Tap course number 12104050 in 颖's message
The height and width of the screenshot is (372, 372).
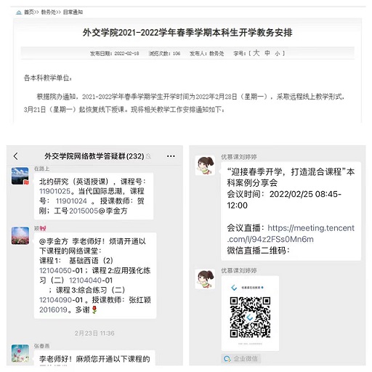coord(55,270)
